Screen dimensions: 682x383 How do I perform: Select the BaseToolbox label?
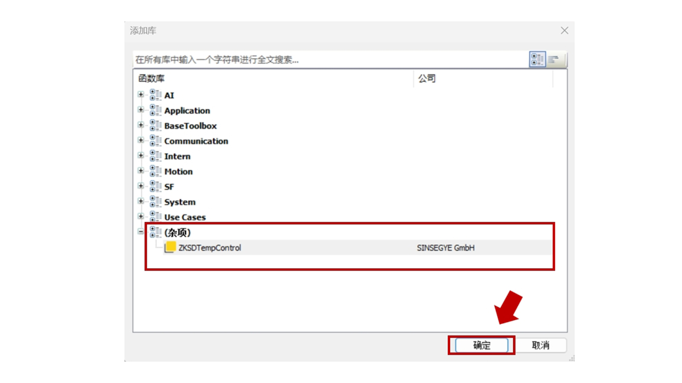[190, 126]
